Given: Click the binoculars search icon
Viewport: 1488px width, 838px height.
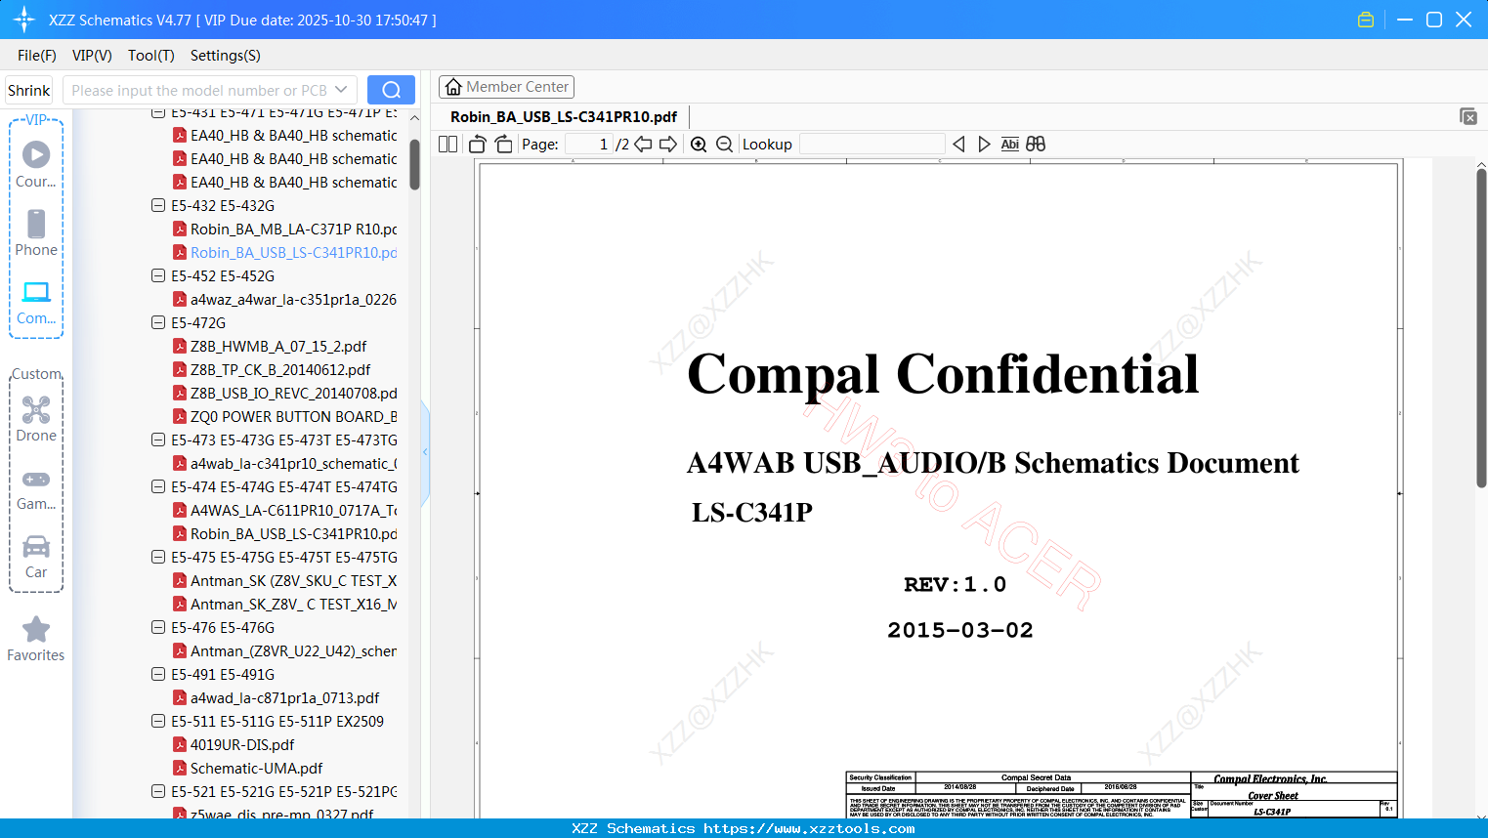Looking at the screenshot, I should 1036,144.
